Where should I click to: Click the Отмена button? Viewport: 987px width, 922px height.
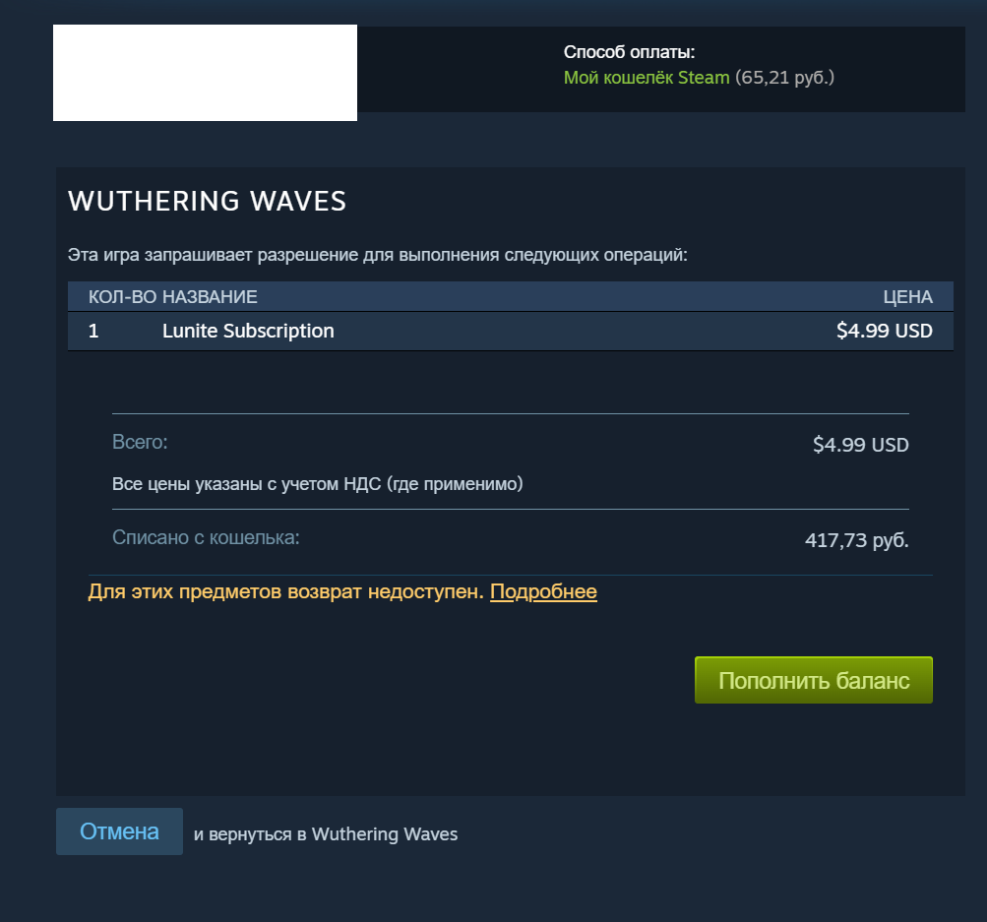(x=120, y=831)
